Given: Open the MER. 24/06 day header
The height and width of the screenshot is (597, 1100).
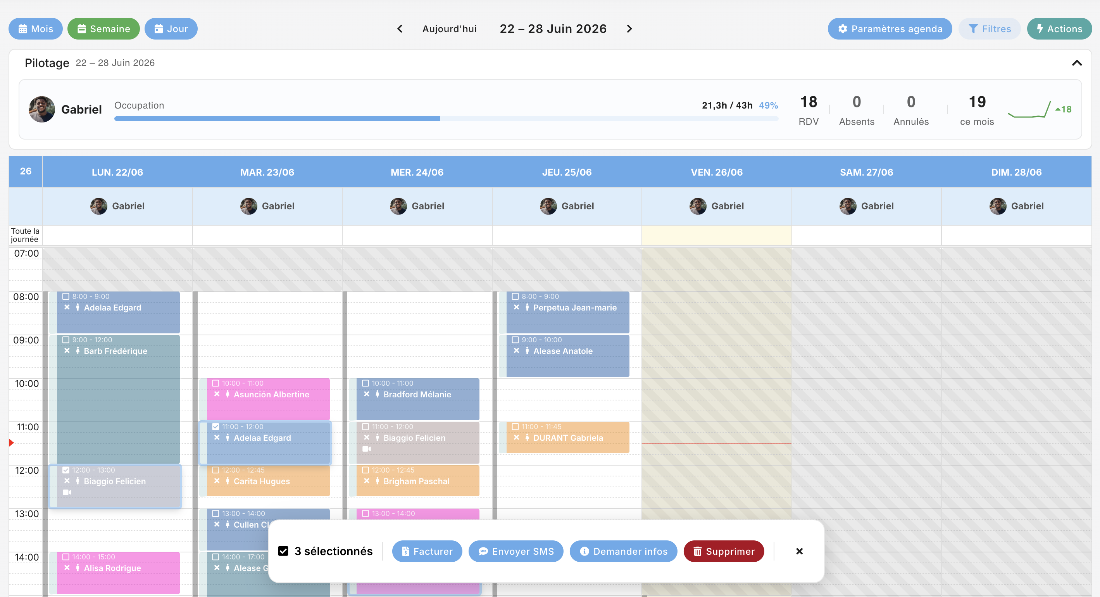Looking at the screenshot, I should click(x=417, y=172).
